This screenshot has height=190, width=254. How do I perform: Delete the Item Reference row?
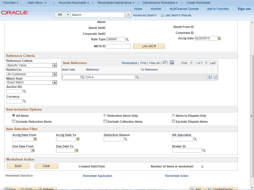click(x=215, y=77)
